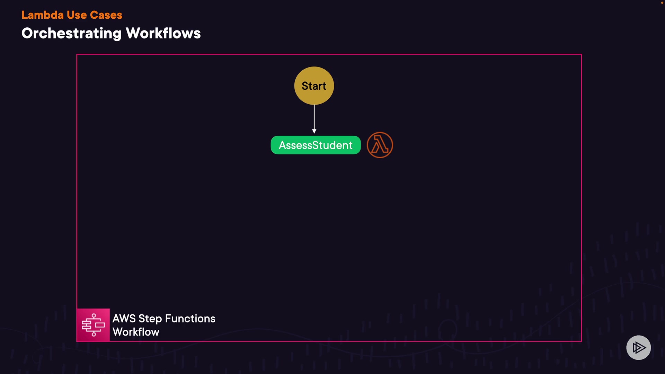Click the 'Workflow' text under AWS label
This screenshot has height=374, width=665.
[x=136, y=332]
